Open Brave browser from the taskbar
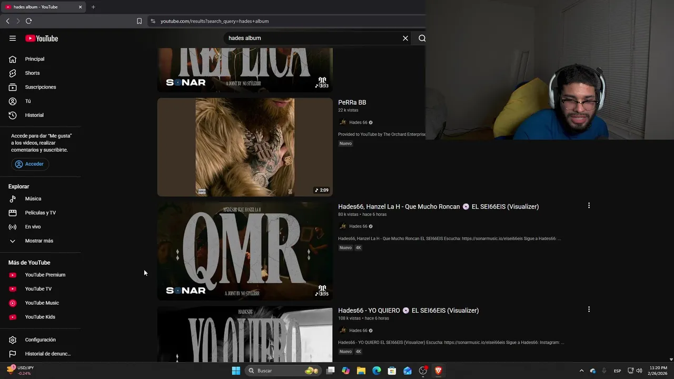This screenshot has height=379, width=674. tap(438, 371)
